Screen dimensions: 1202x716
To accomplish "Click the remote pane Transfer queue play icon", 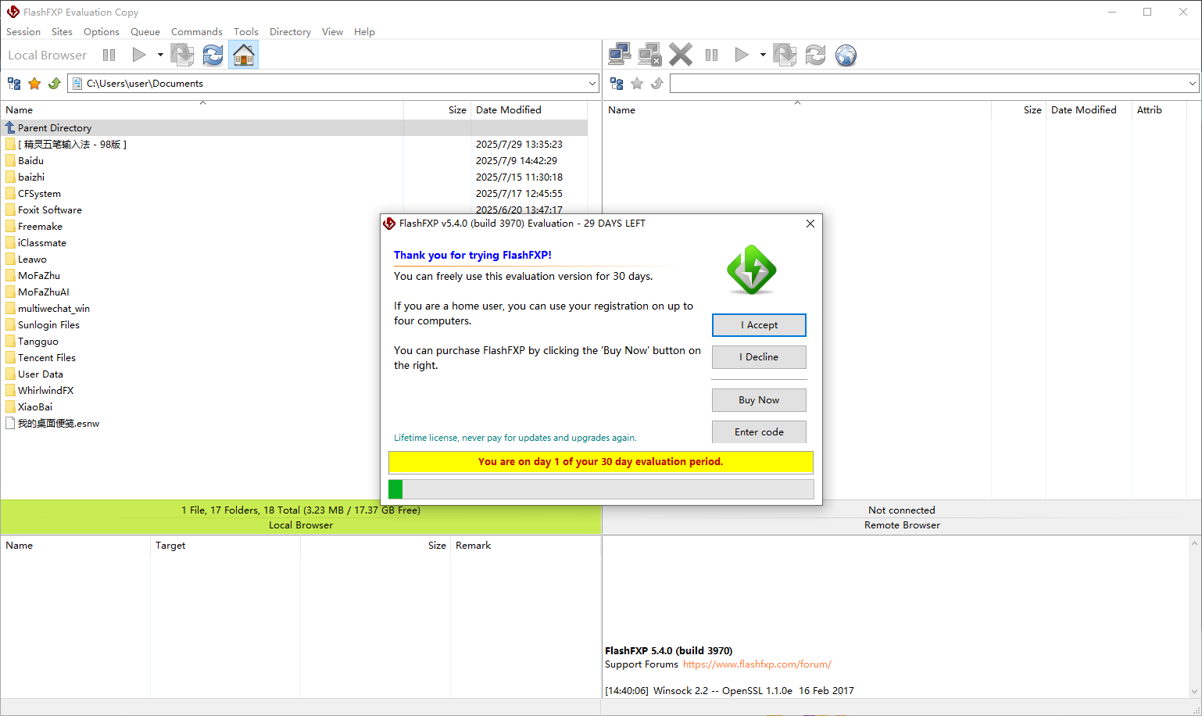I will [x=742, y=55].
